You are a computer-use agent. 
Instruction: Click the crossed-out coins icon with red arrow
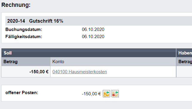(115, 94)
